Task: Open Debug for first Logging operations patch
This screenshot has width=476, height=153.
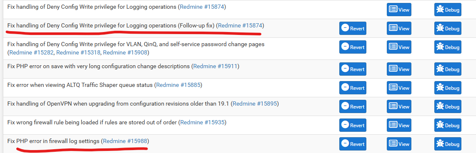Action: [x=448, y=10]
